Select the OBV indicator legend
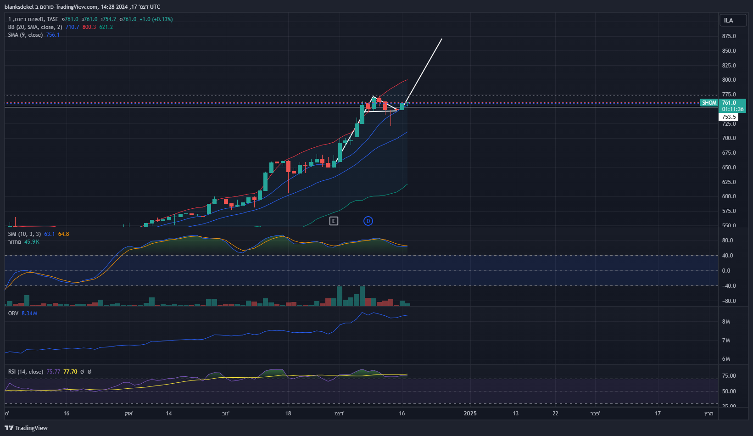Image resolution: width=753 pixels, height=436 pixels. [13, 313]
